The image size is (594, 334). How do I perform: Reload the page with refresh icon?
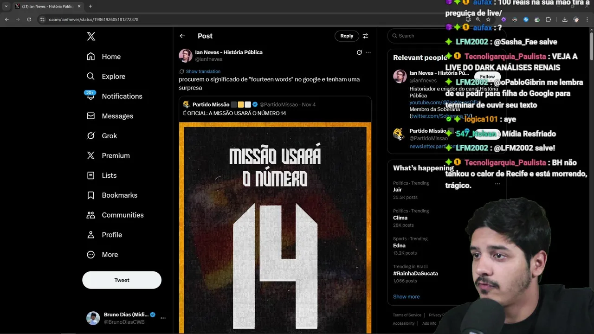29,19
